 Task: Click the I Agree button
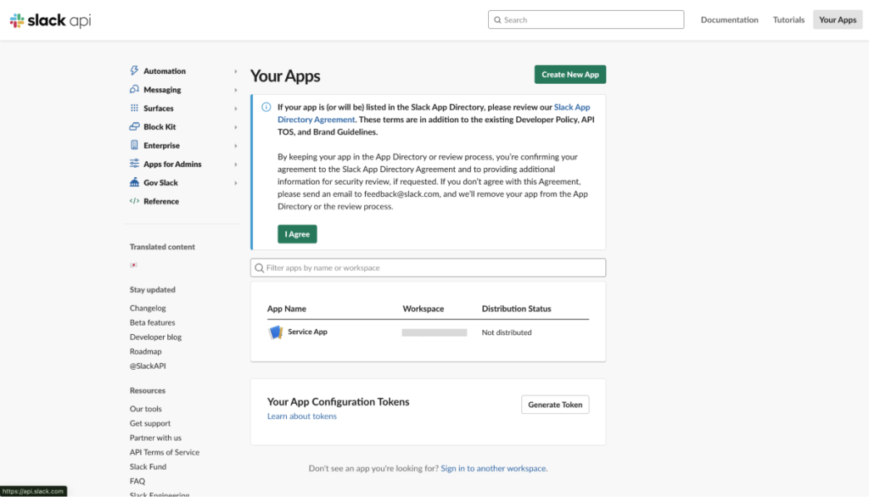tap(297, 234)
